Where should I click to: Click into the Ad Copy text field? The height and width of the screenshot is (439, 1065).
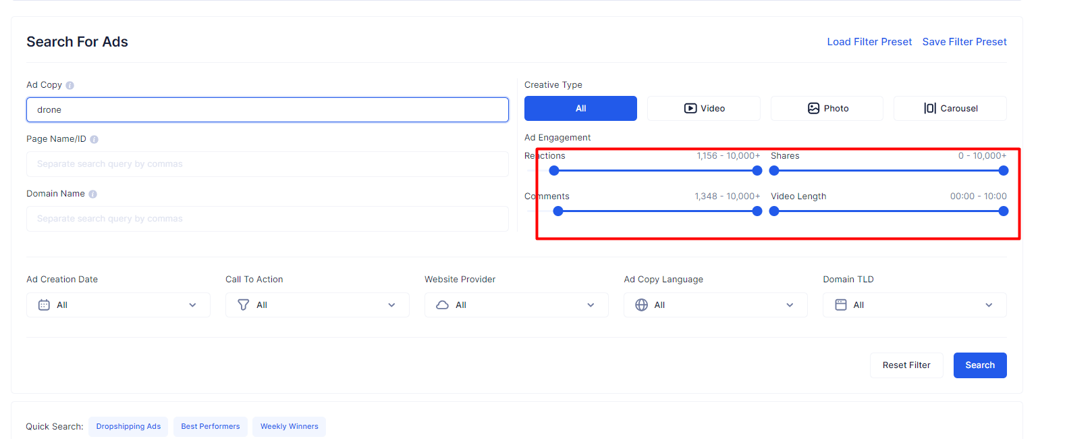tap(267, 110)
